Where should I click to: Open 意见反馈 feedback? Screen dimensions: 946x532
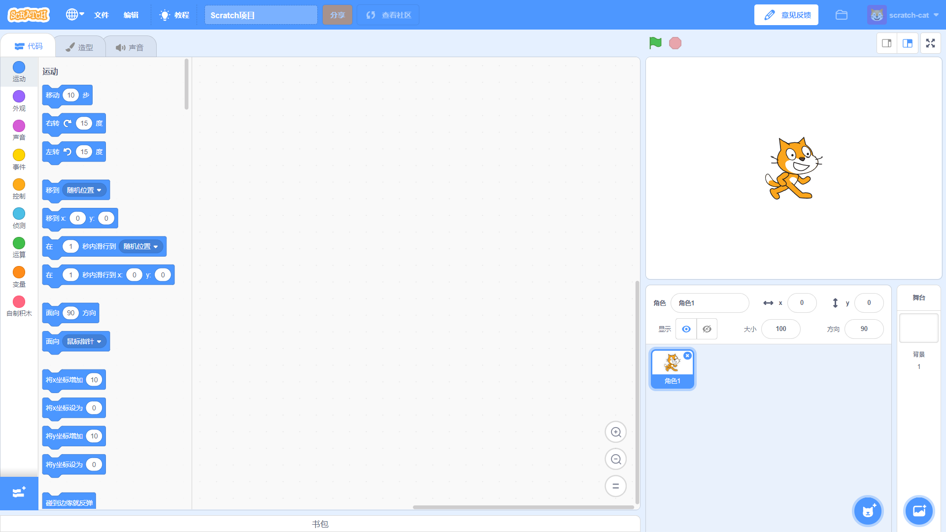[786, 15]
